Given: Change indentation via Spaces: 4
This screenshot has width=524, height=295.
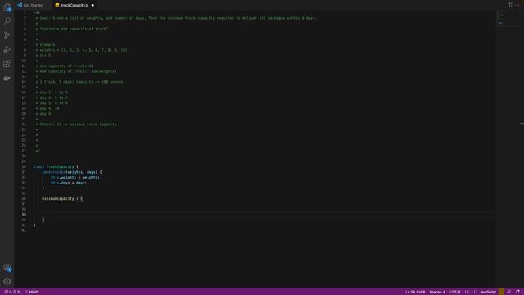Looking at the screenshot, I should [437, 292].
